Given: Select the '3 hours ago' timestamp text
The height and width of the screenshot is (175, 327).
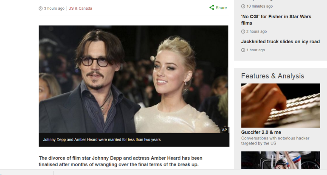Looking at the screenshot, I should (x=54, y=8).
